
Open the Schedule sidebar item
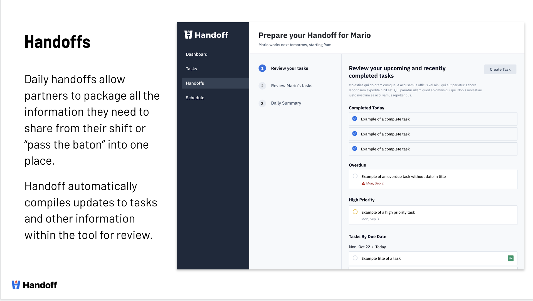click(195, 98)
